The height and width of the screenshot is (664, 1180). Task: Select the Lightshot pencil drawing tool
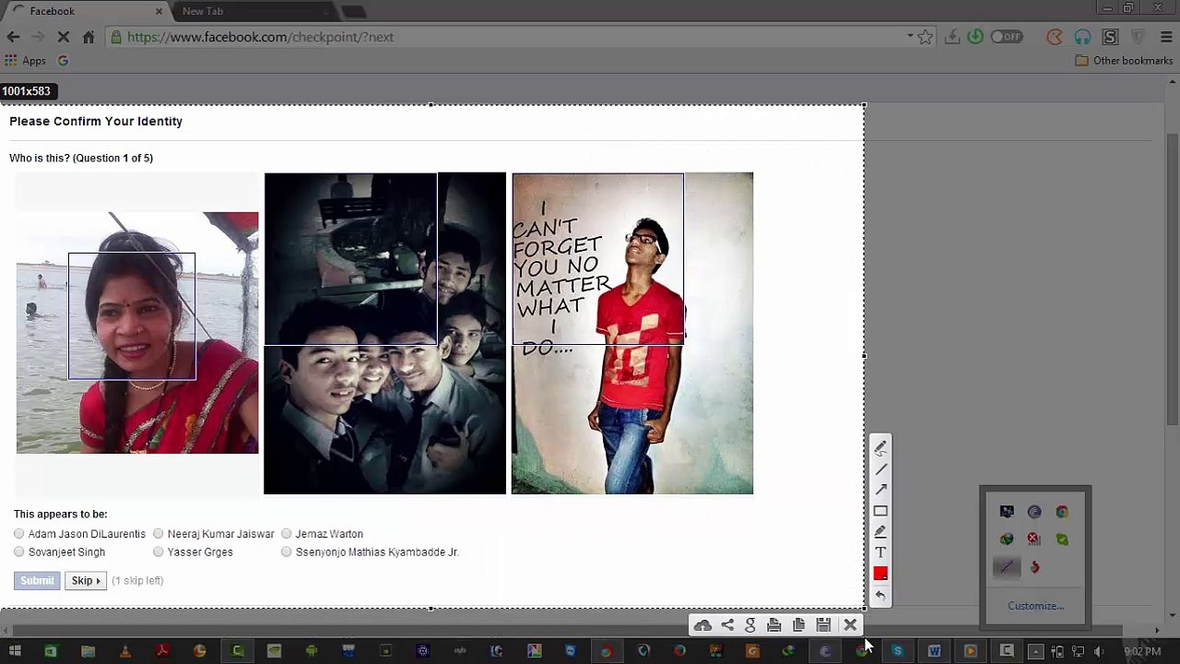pos(880,447)
